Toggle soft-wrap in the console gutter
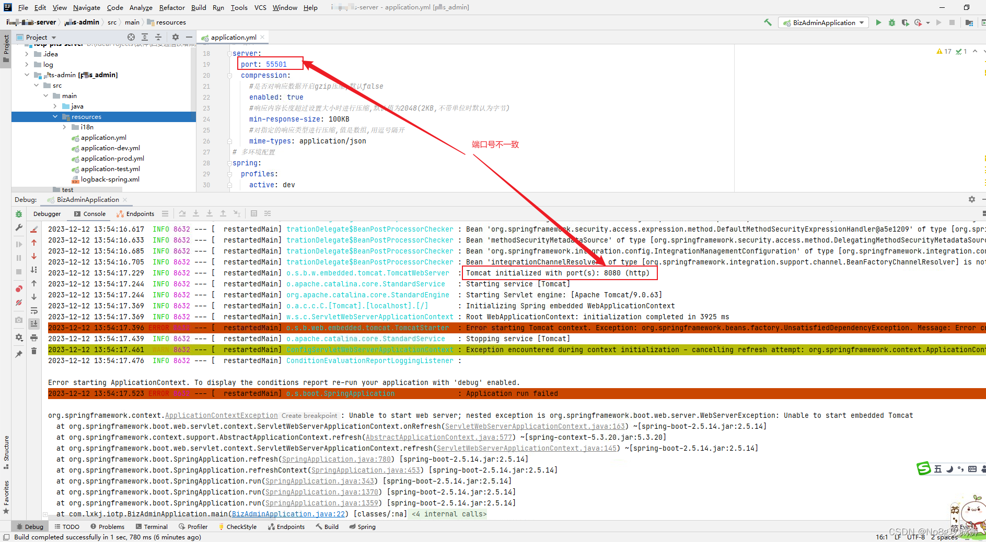 (34, 310)
